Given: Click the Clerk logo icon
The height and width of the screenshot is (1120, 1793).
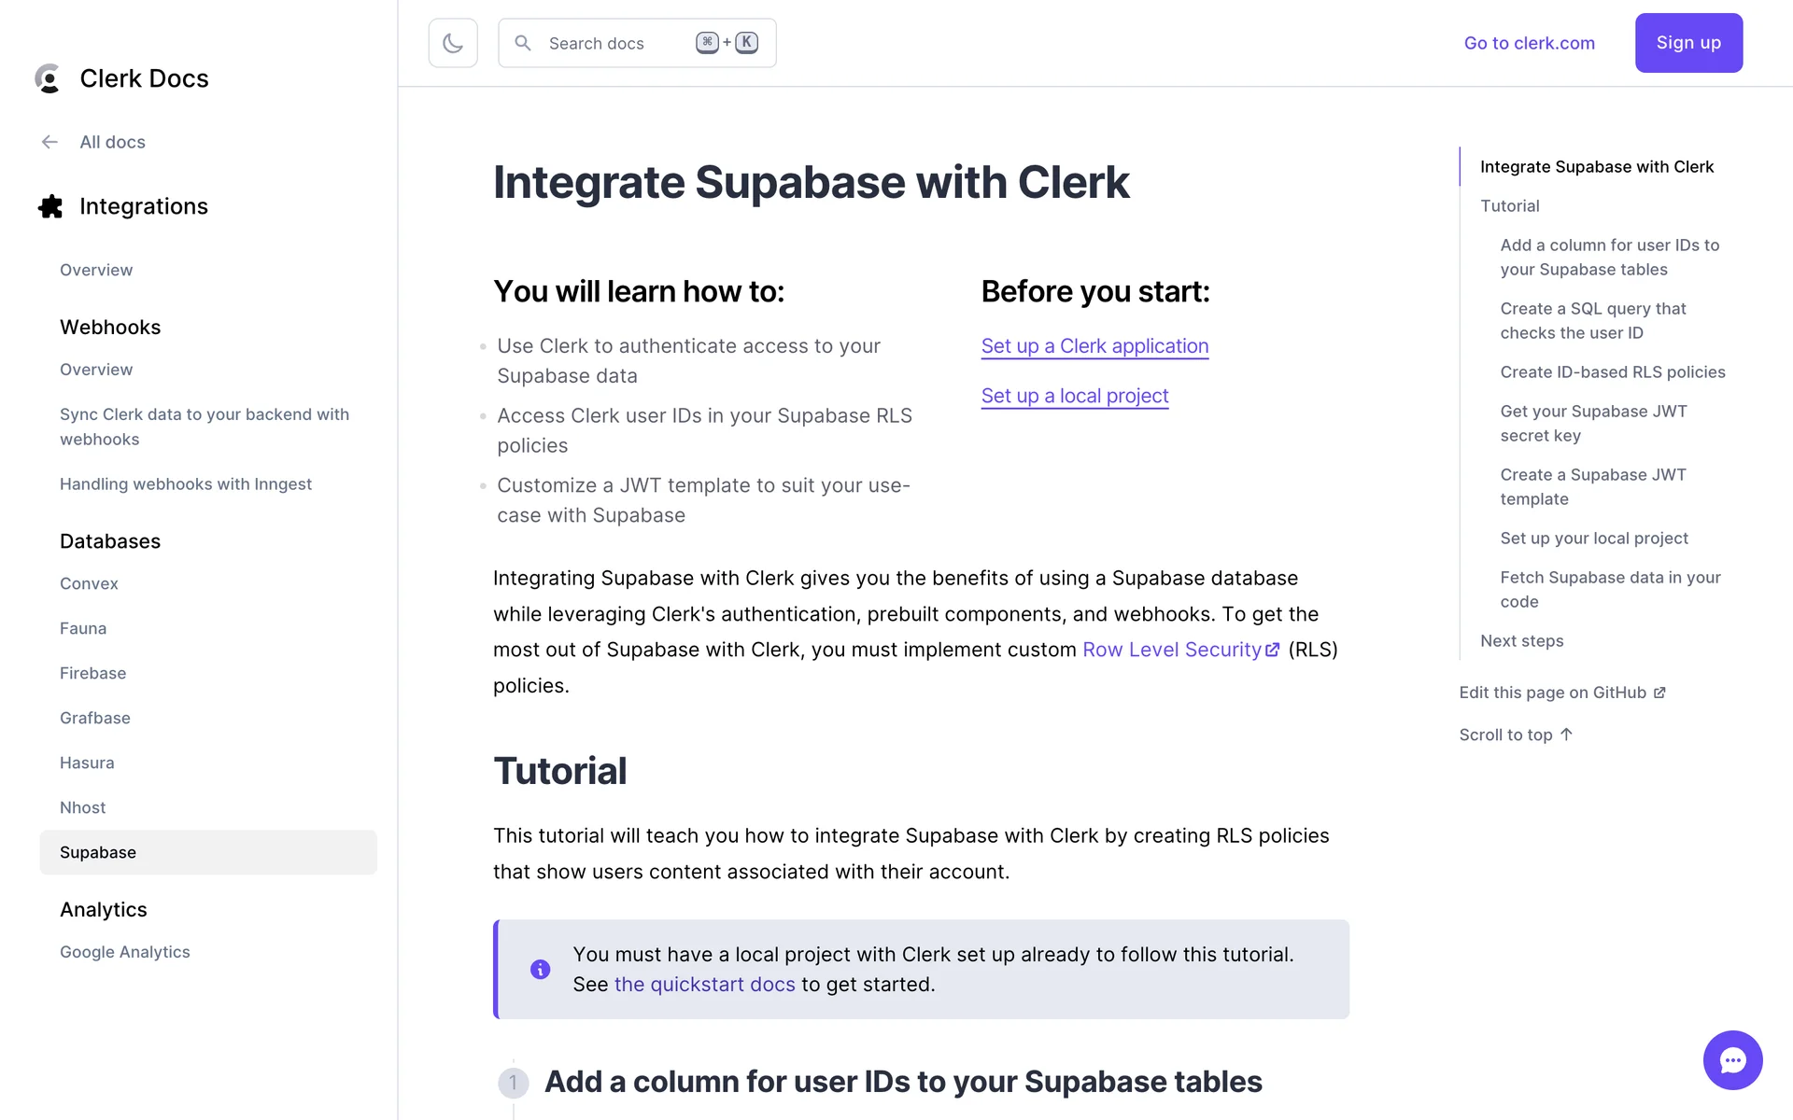Looking at the screenshot, I should (48, 78).
